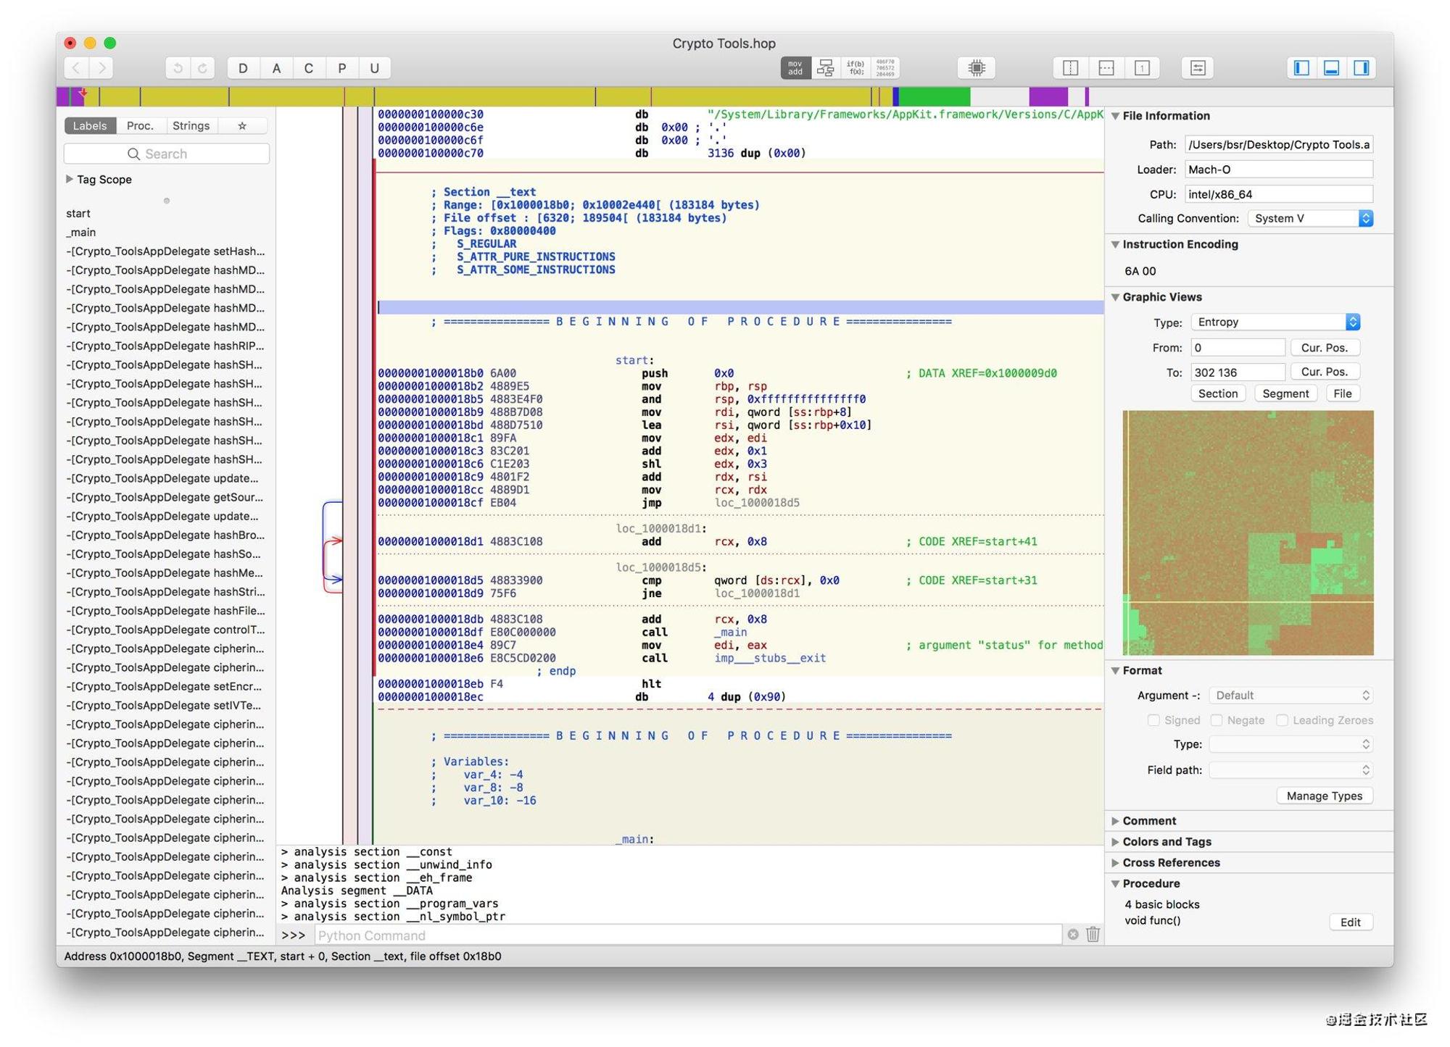Switch to assembly view (mov add)
The height and width of the screenshot is (1047, 1450).
point(795,68)
